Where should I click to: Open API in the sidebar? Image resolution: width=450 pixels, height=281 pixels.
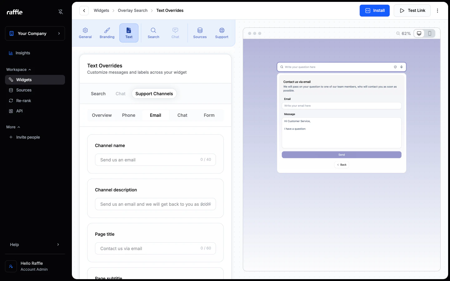tap(35, 111)
